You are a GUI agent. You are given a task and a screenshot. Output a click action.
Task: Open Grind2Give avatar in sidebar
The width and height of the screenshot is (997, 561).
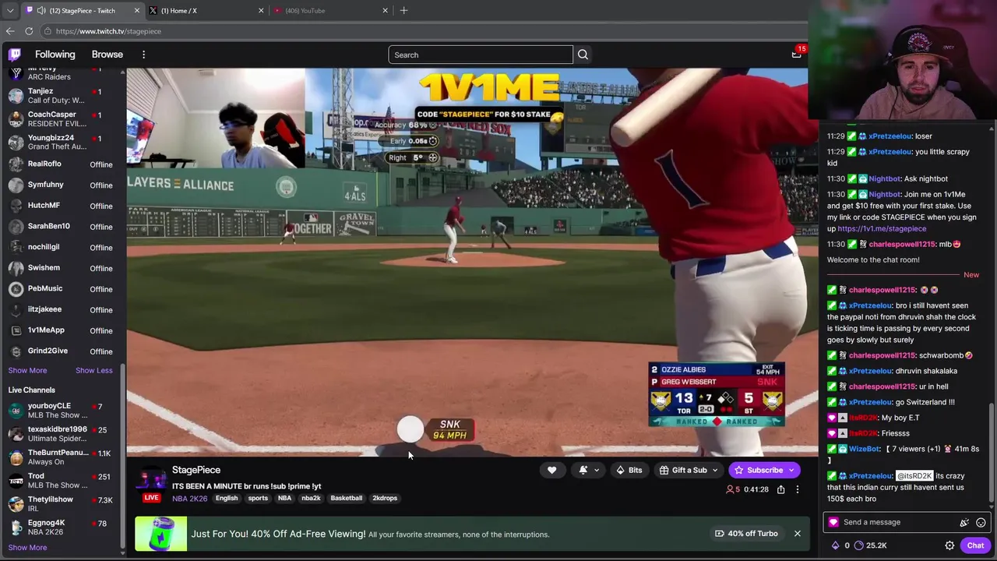(16, 351)
